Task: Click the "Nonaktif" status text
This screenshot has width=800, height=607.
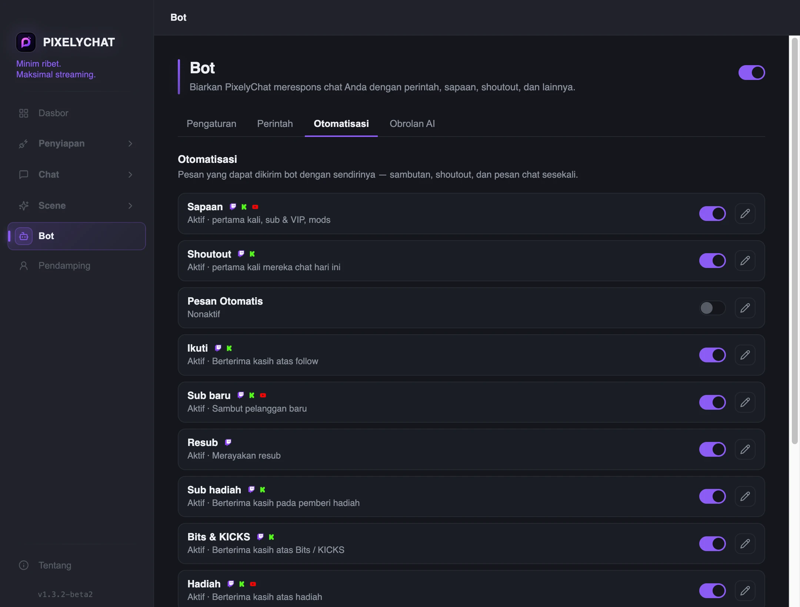Action: click(x=204, y=314)
